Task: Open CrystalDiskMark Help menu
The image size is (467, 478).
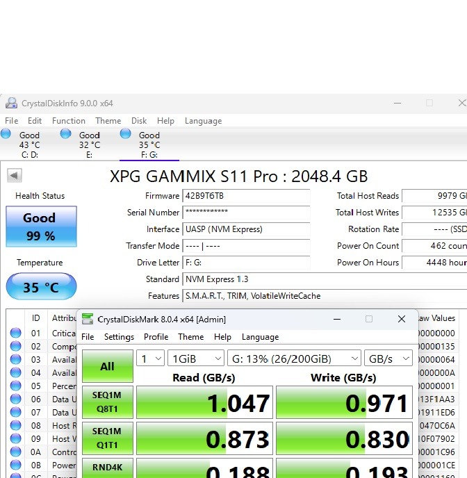Action: [222, 337]
